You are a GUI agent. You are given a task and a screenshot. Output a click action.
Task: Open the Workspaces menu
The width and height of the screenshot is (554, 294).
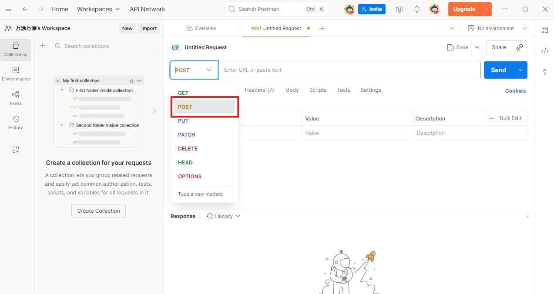(97, 9)
